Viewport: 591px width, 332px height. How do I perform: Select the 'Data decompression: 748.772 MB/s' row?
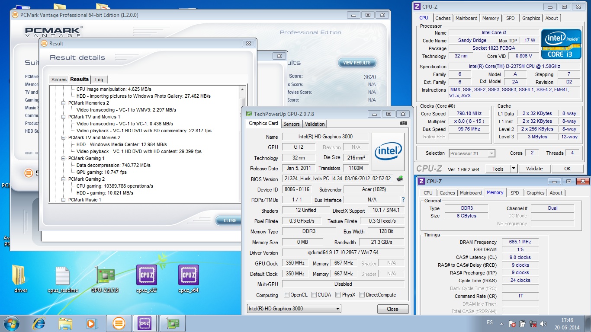(x=113, y=165)
